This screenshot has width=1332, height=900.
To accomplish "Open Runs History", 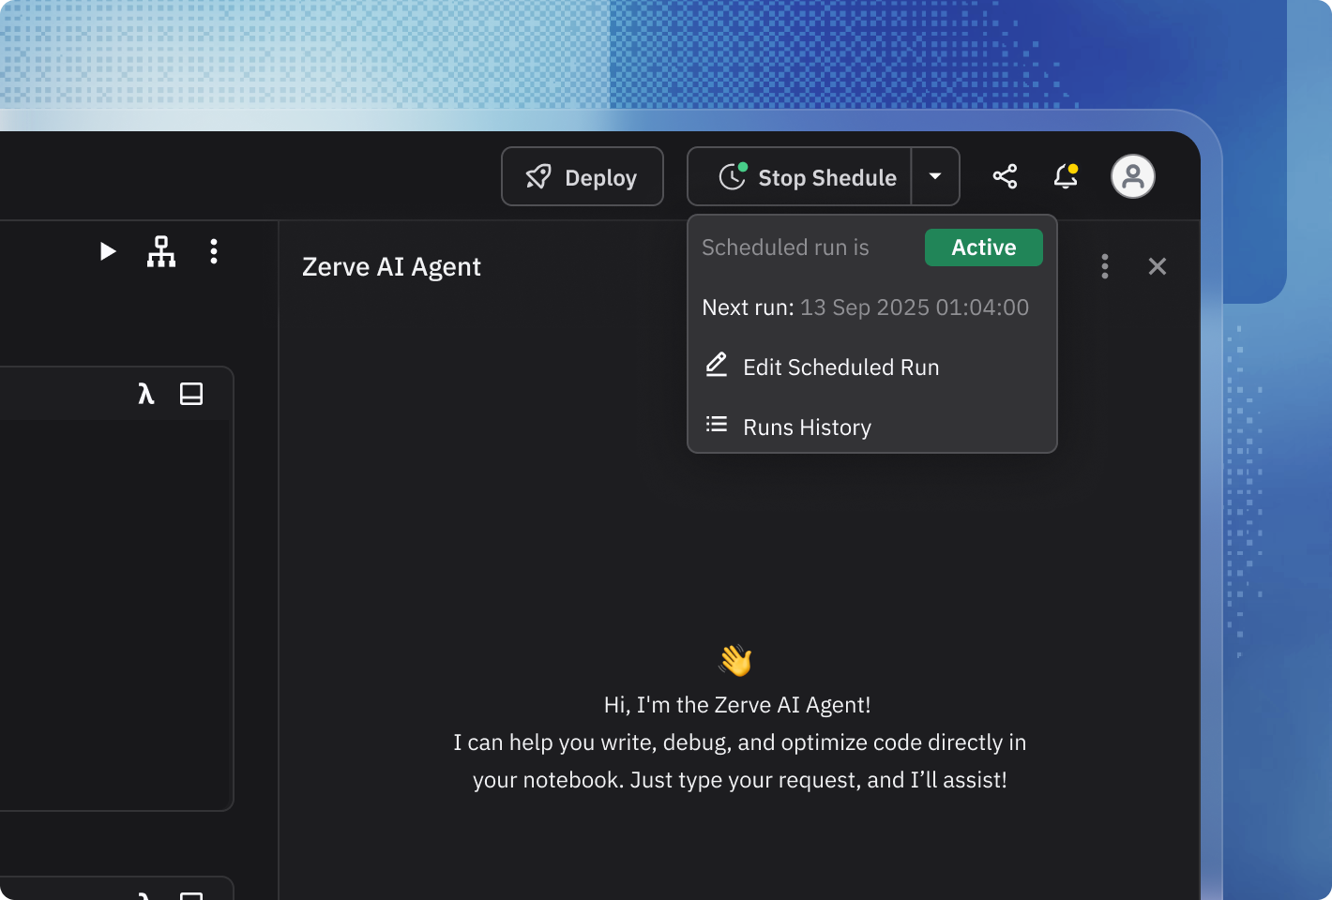I will (x=807, y=427).
